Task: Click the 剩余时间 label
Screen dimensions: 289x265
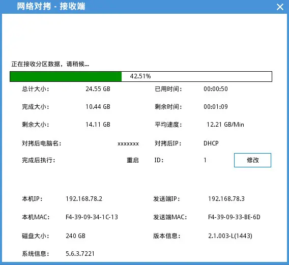Action: point(168,107)
